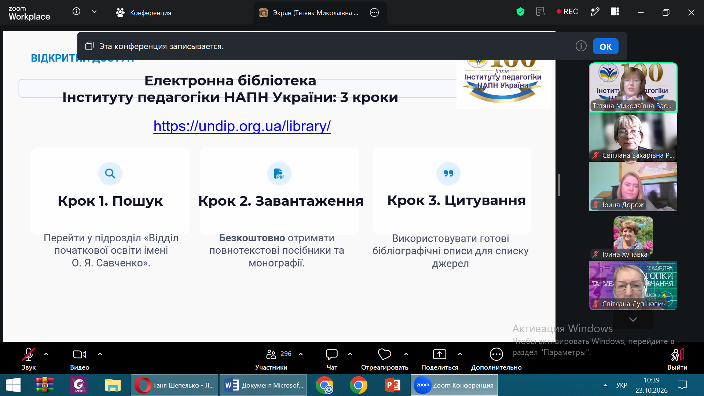Show more participant videos with down chevron
The image size is (704, 396).
[x=633, y=319]
